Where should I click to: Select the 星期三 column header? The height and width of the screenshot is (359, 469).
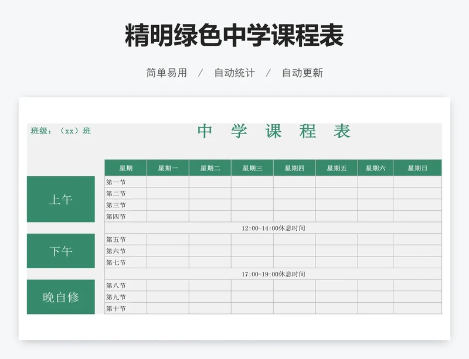[x=252, y=168]
